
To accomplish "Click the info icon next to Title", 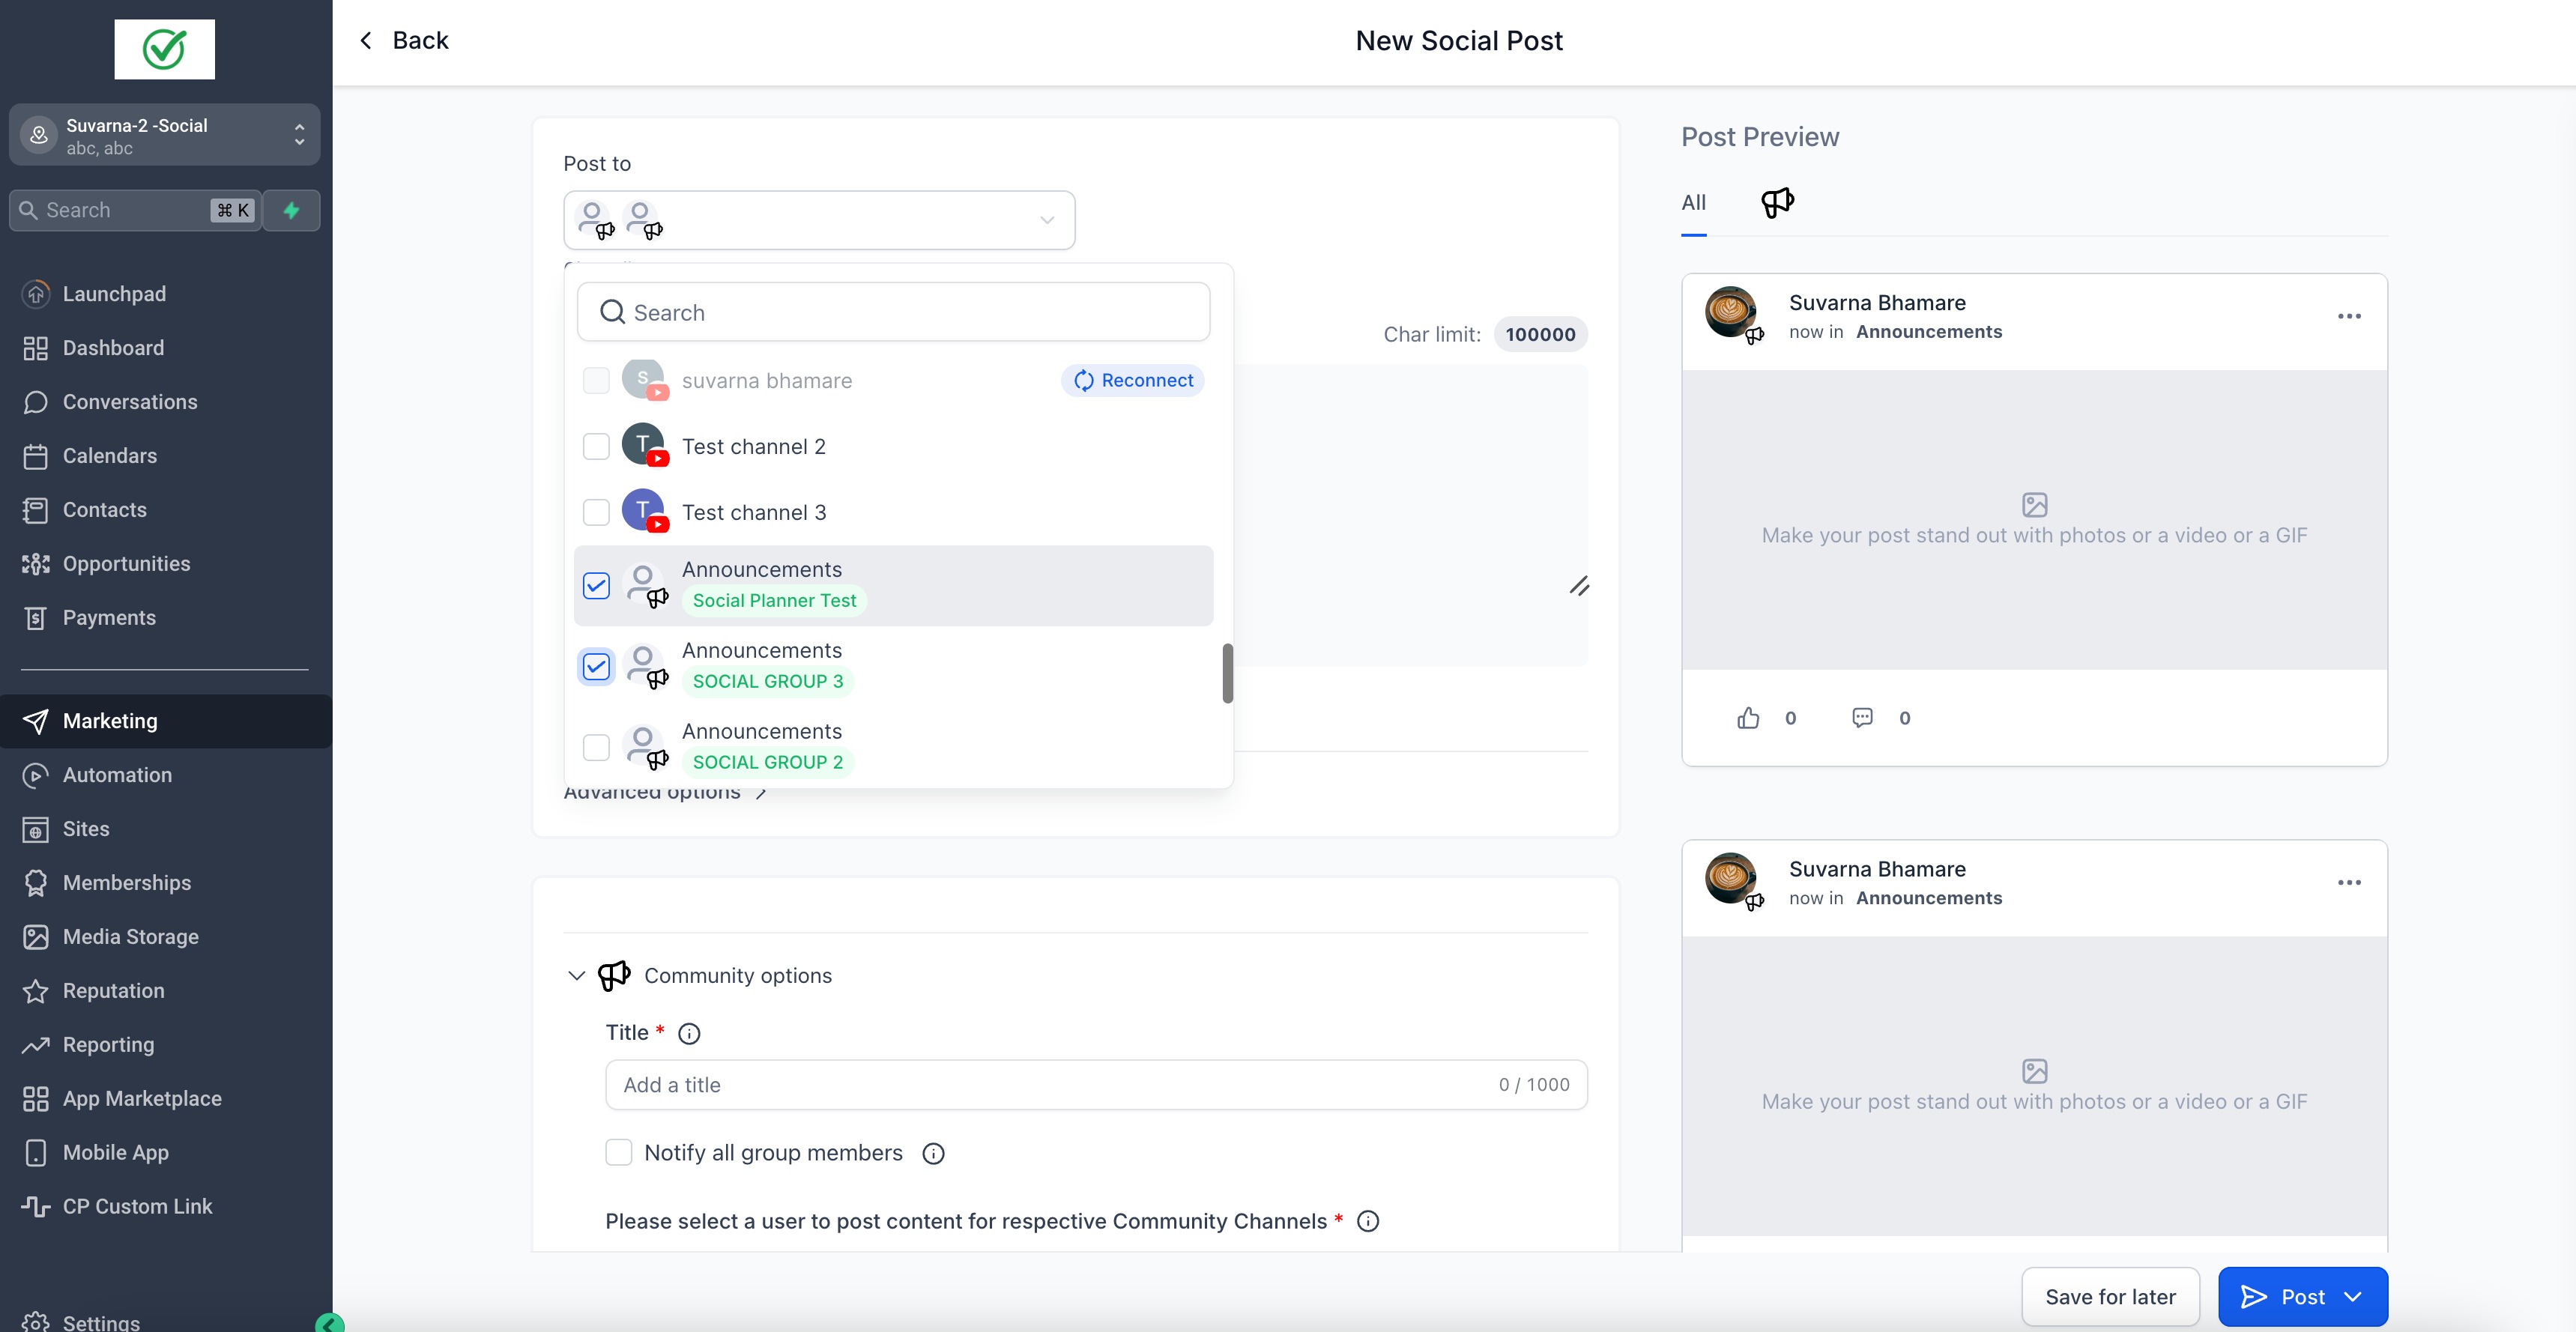I will 689,1034.
